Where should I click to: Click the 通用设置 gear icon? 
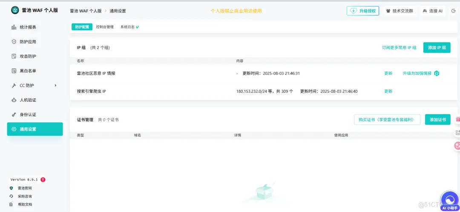click(x=14, y=129)
